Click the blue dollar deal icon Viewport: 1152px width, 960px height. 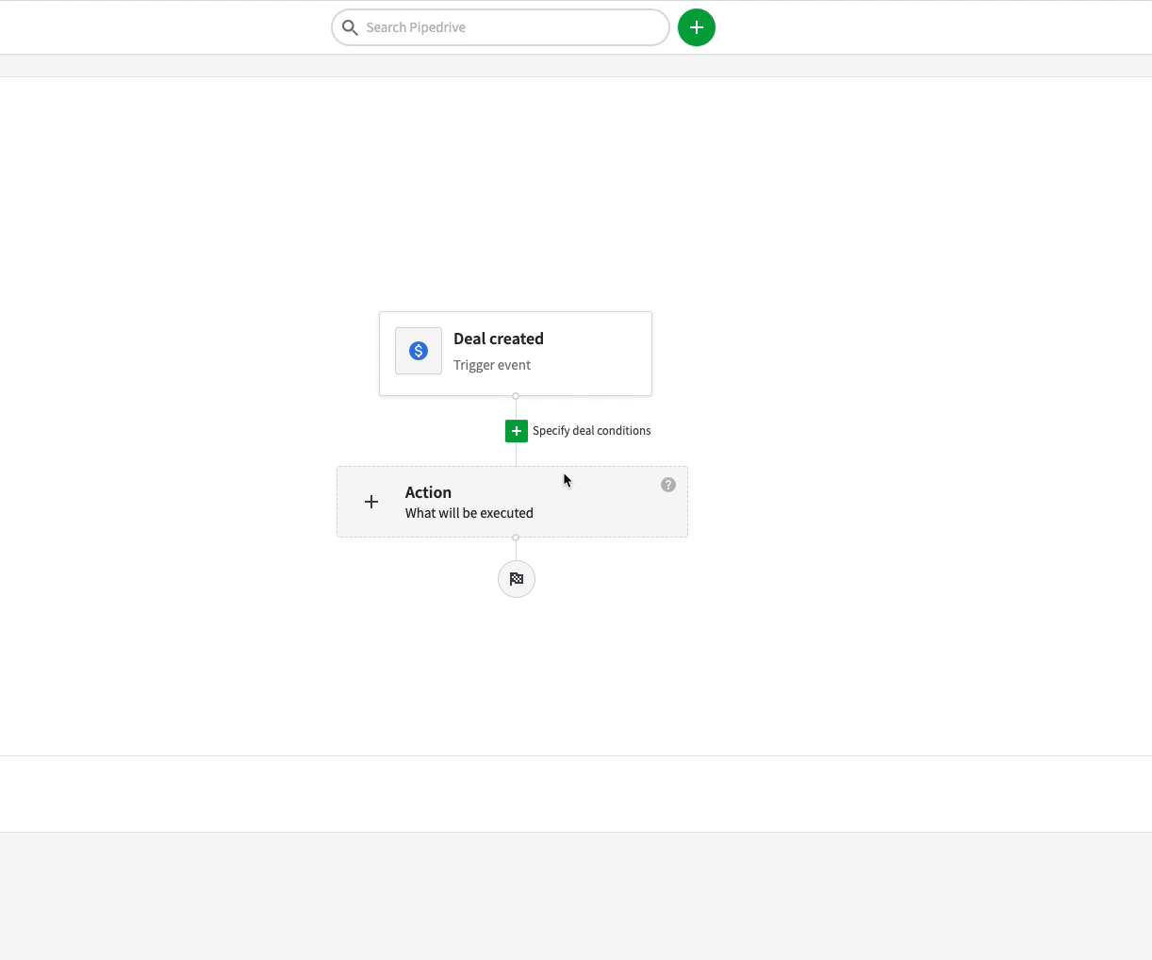click(419, 351)
